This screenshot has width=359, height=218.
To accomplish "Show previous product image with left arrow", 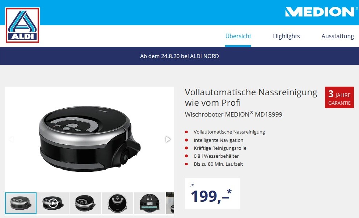I will point(11,139).
